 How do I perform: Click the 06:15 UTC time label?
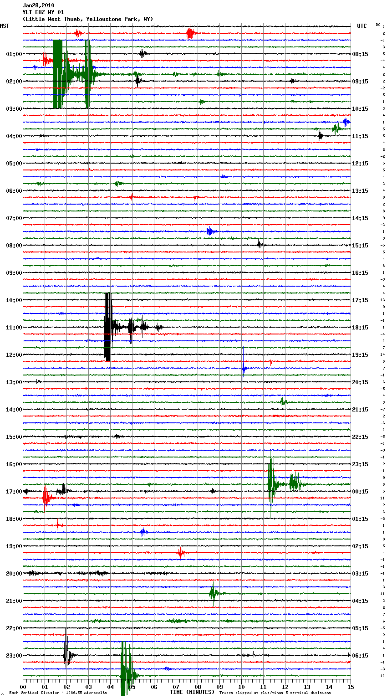(x=360, y=656)
